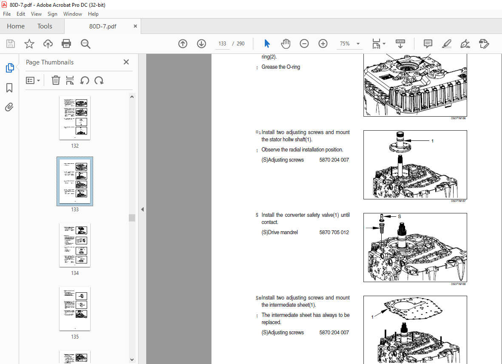
Task: Upload the file to Document Cloud
Action: (x=48, y=44)
